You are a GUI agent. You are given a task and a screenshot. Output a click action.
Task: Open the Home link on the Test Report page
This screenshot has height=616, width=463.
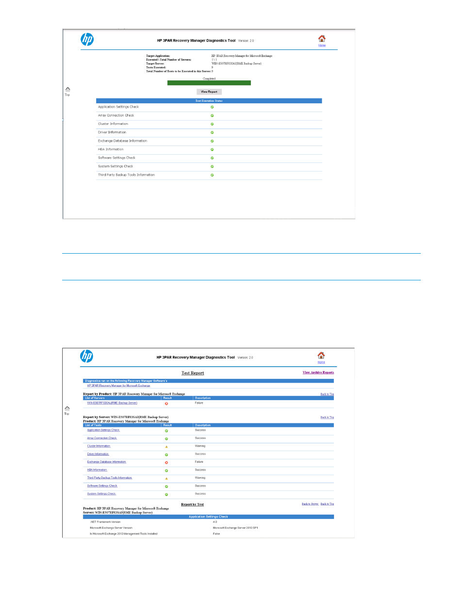tap(321, 362)
